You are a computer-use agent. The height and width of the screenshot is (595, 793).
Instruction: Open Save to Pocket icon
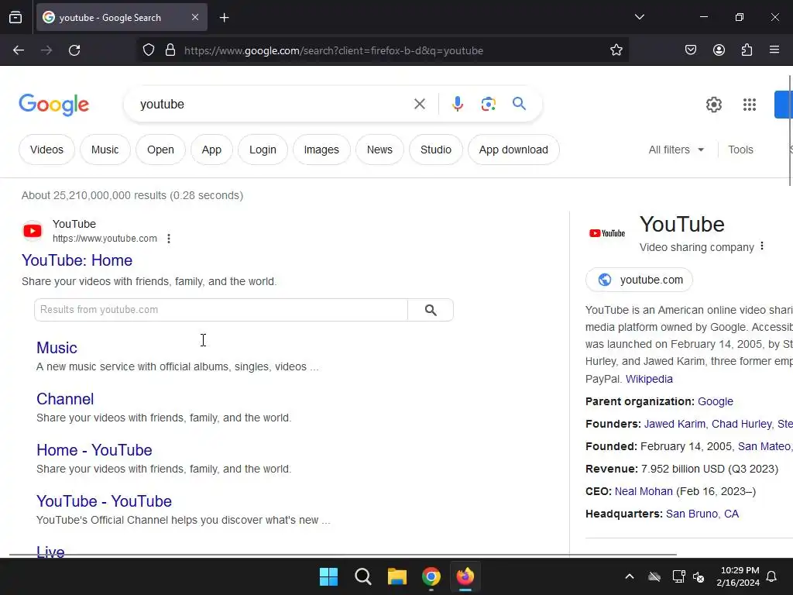690,50
